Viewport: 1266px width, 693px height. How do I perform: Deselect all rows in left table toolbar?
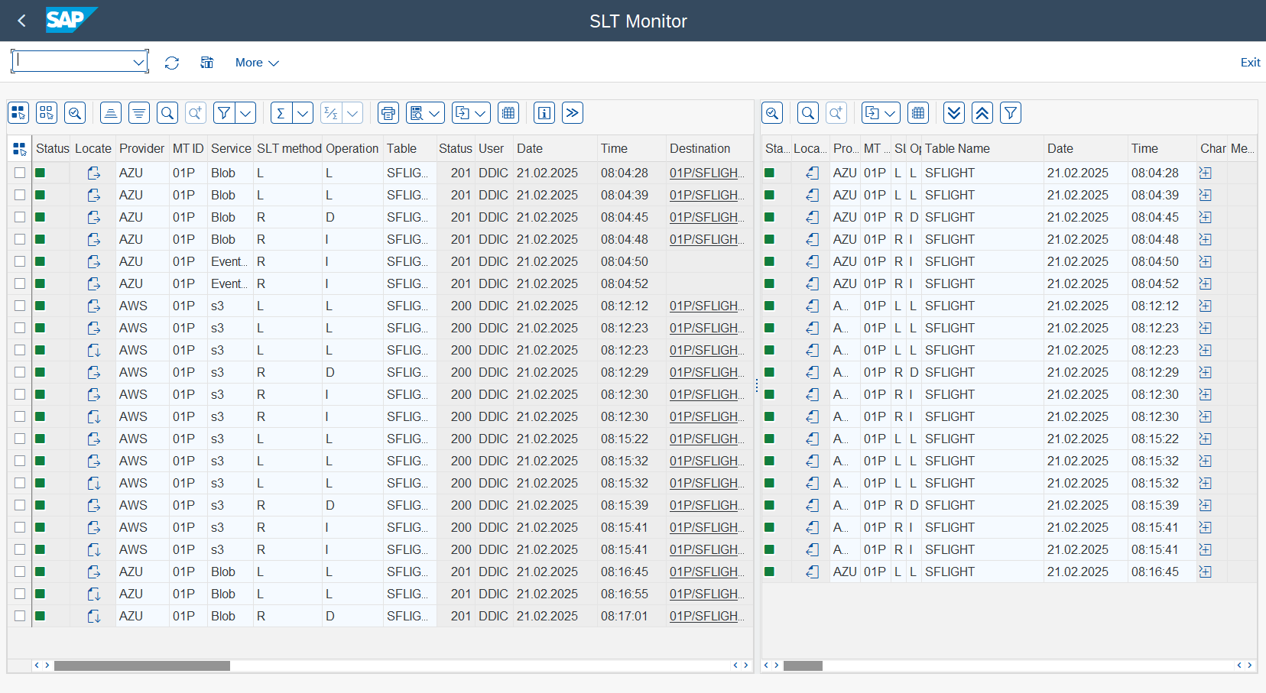tap(47, 113)
